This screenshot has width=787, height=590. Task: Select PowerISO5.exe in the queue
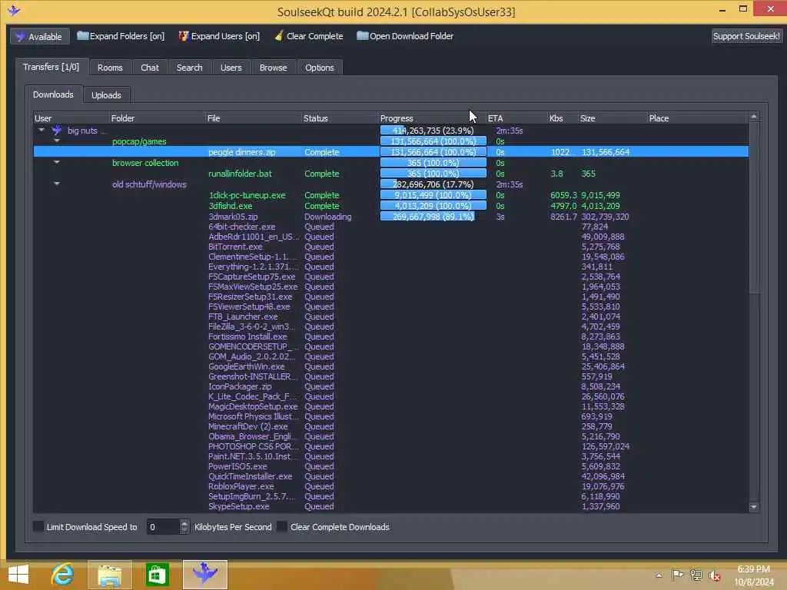click(237, 466)
